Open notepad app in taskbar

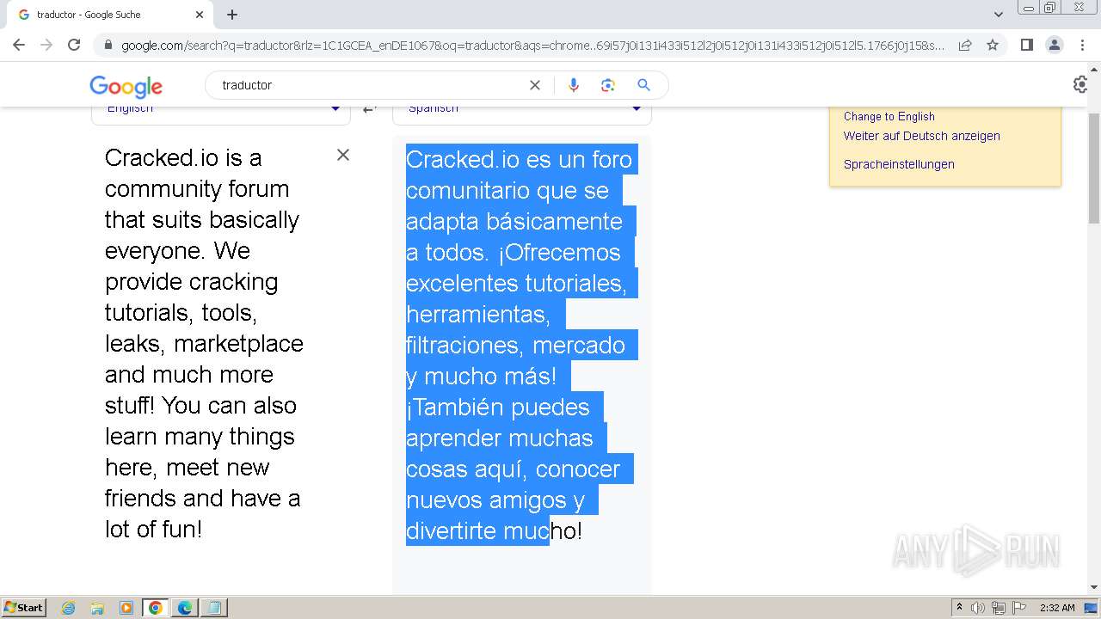point(214,608)
